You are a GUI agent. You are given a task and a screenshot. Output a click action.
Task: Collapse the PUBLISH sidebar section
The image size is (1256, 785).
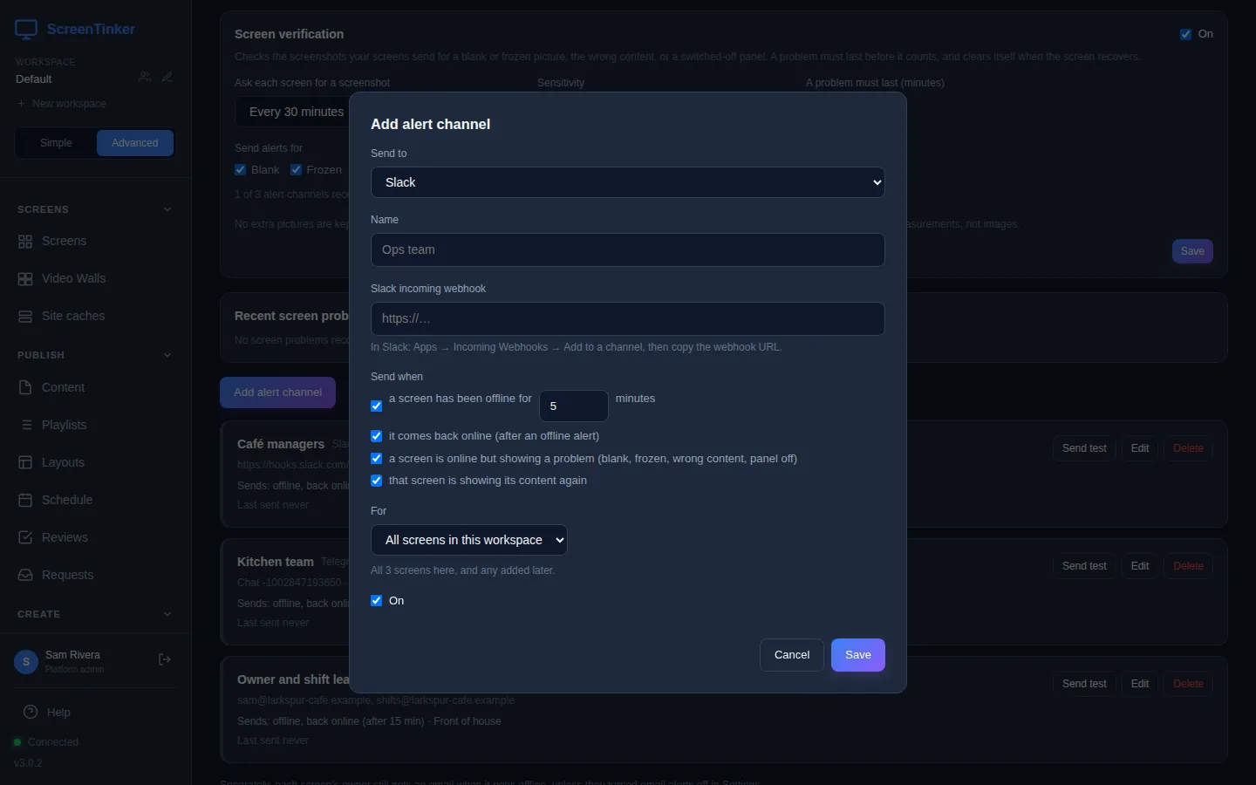tap(167, 355)
